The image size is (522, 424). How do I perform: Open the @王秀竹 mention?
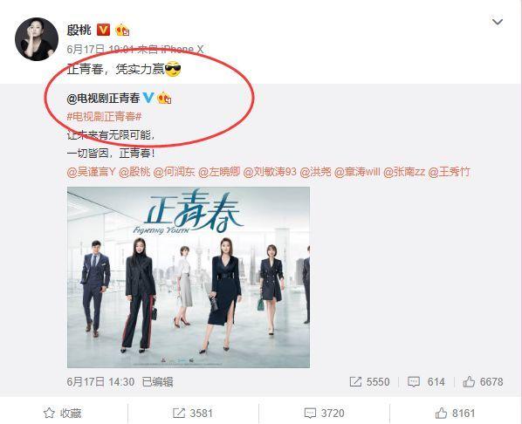click(449, 172)
